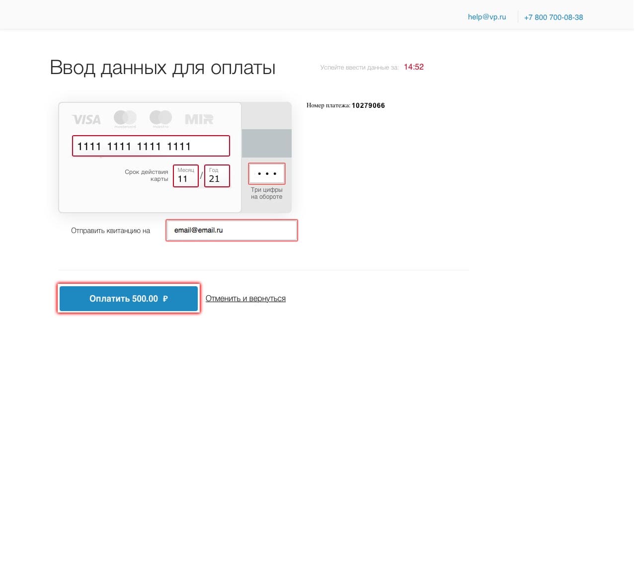
Task: Click the Maestro card logo
Action: [x=160, y=118]
